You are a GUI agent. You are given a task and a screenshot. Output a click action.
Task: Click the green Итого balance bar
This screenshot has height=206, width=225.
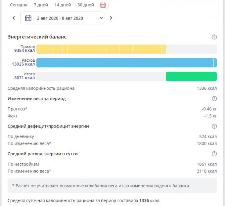tap(191, 77)
